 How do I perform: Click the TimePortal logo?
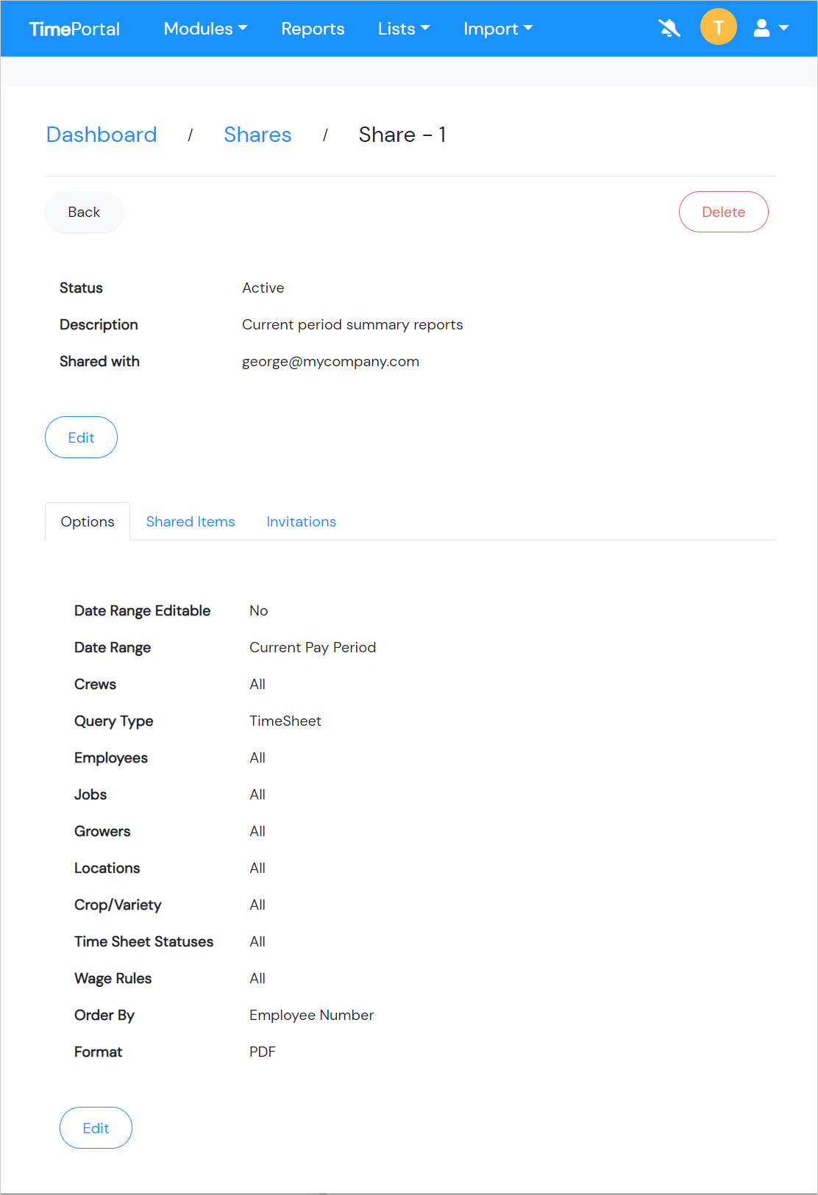click(x=74, y=29)
